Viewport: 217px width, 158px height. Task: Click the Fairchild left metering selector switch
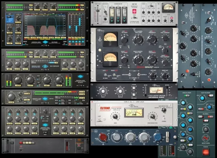click(124, 40)
